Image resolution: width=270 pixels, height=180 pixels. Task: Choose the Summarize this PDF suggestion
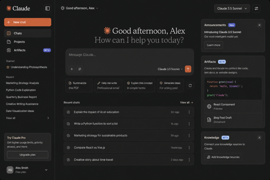click(79, 86)
